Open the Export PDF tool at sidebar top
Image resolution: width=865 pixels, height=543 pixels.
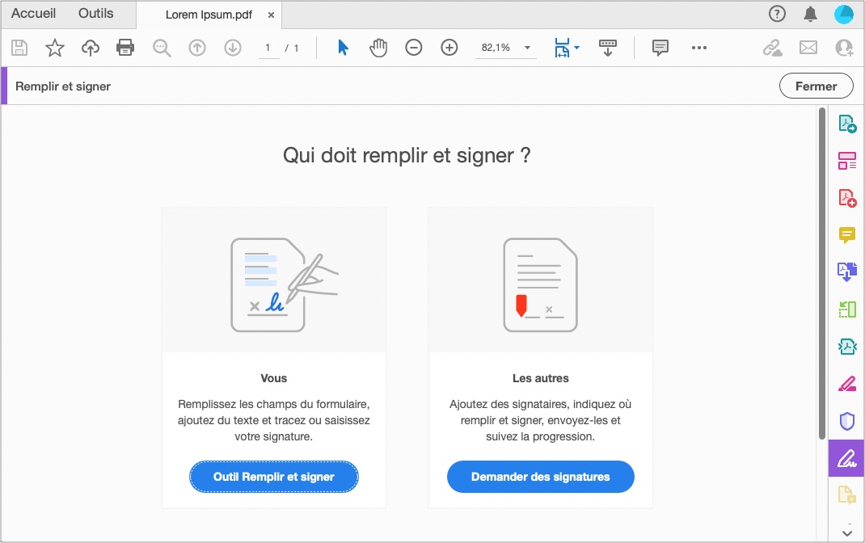coord(846,123)
